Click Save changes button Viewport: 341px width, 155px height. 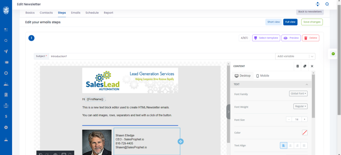click(312, 22)
